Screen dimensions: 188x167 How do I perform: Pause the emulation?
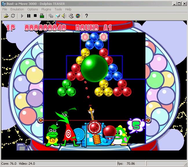[29, 16]
